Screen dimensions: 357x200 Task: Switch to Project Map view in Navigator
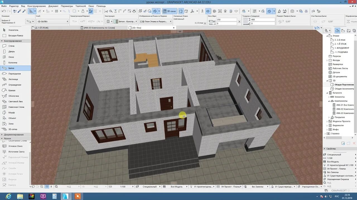point(337,31)
